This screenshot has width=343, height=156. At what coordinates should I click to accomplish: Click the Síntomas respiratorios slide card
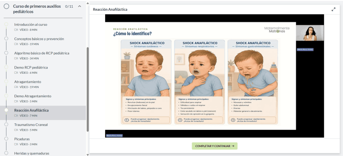coord(199,82)
